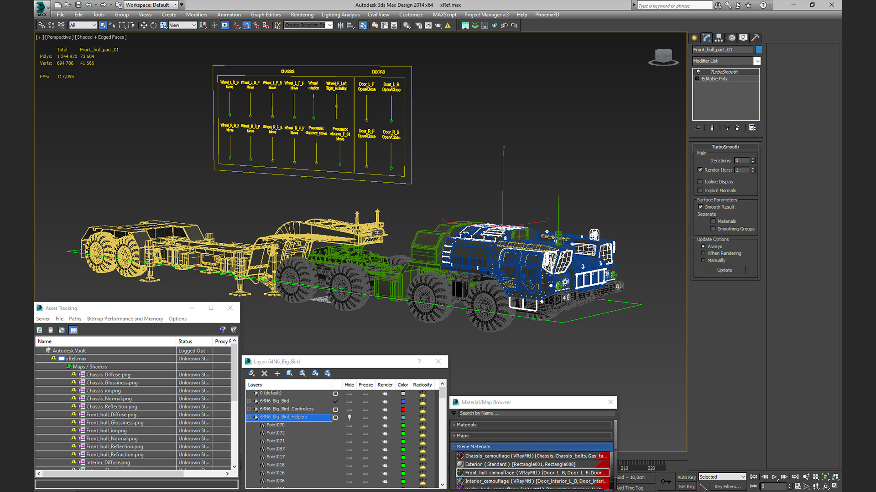Open the Modifier List dropdown
The image size is (876, 492).
tap(726, 61)
